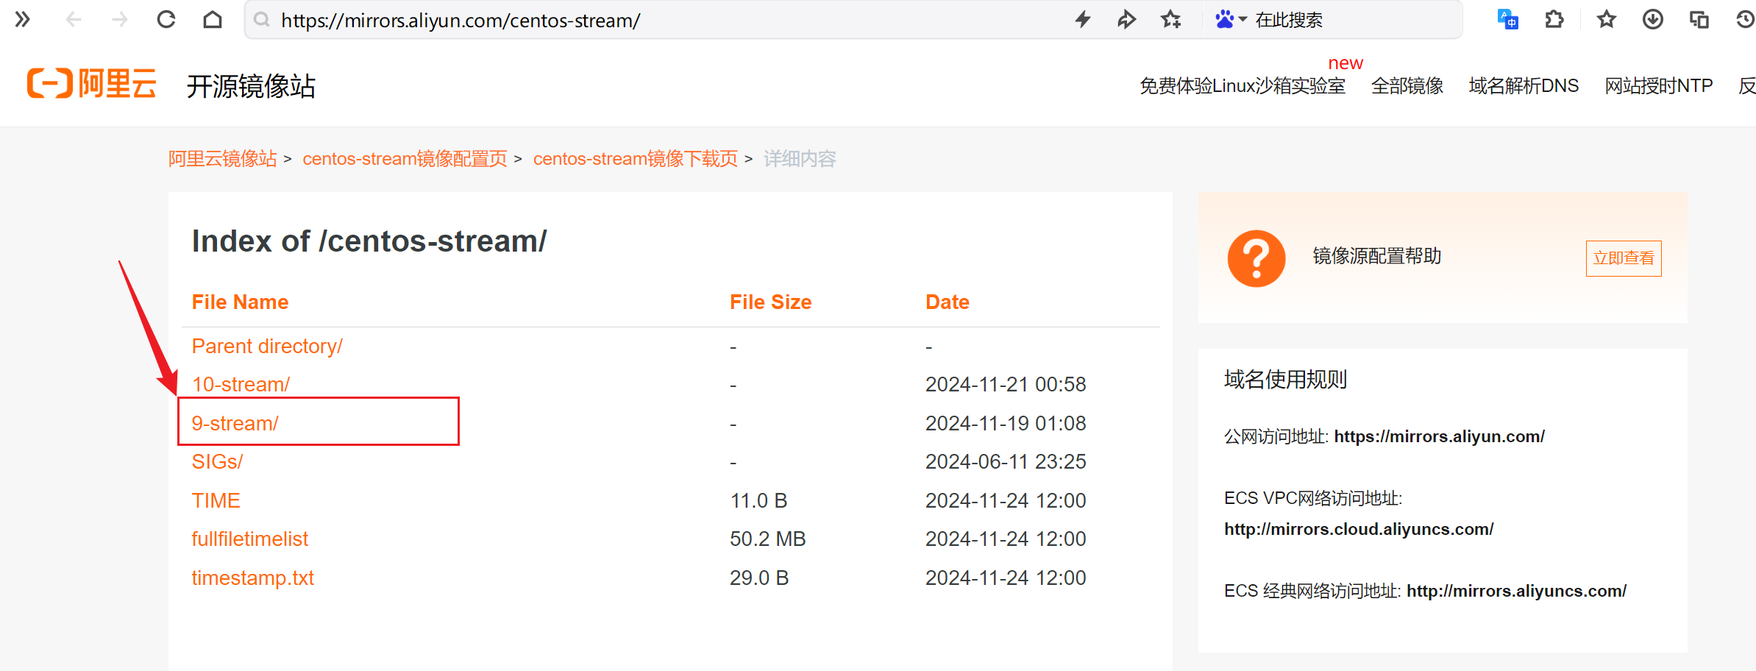The image size is (1756, 671).
Task: Click the Index of /centos-stream/ heading
Action: point(369,241)
